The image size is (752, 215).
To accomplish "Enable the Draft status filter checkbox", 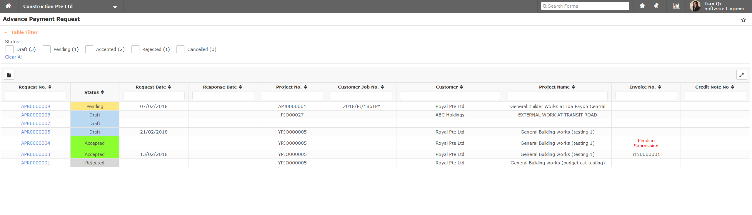I will (x=10, y=49).
